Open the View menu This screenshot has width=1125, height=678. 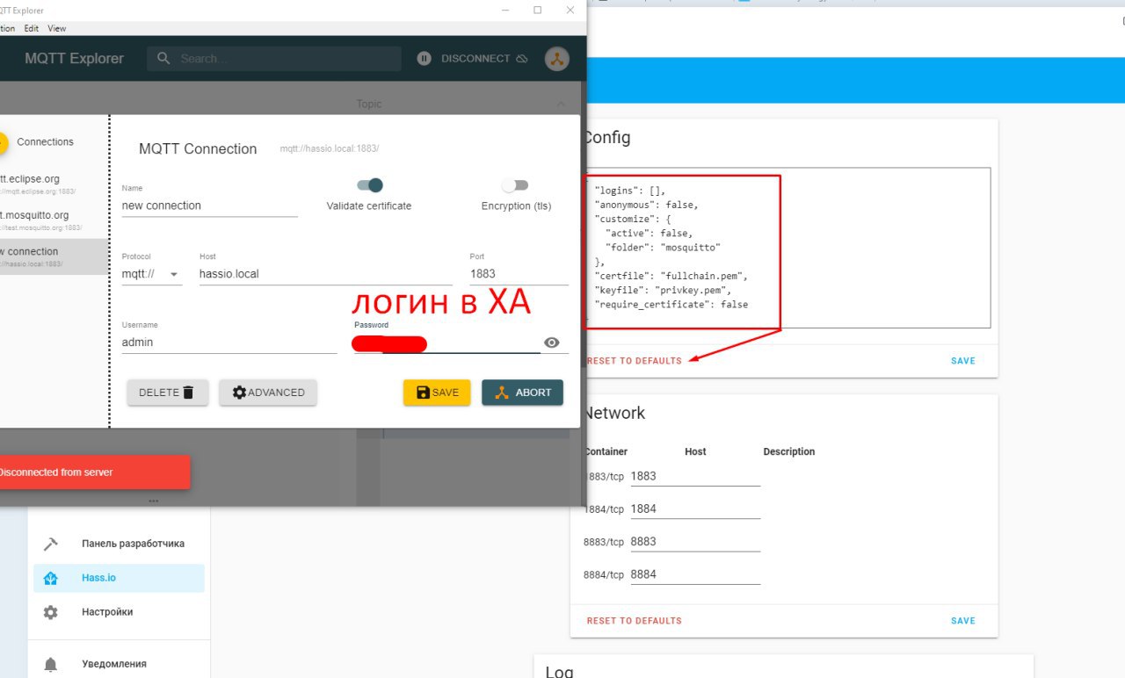click(x=57, y=28)
